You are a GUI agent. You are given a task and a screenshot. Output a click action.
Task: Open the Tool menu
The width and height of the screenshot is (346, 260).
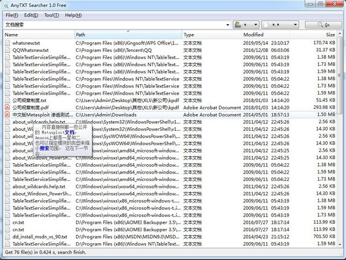pos(51,15)
